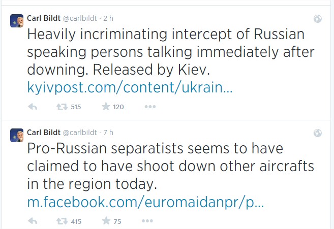
Task: Click the 515 retweet count
Action: 76,107
